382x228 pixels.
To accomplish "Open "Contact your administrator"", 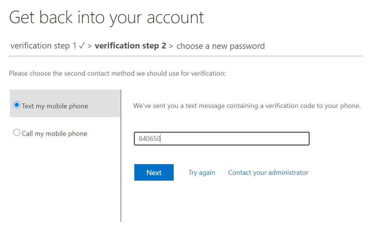I will (268, 172).
